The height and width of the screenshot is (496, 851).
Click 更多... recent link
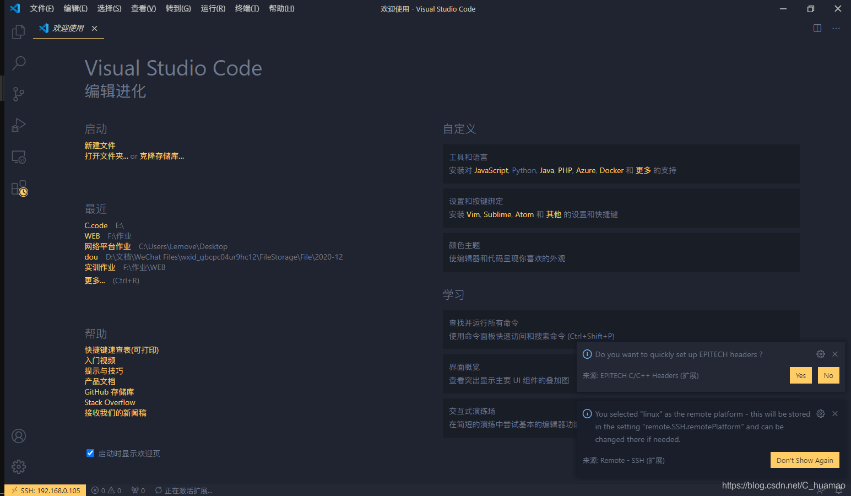pos(94,281)
